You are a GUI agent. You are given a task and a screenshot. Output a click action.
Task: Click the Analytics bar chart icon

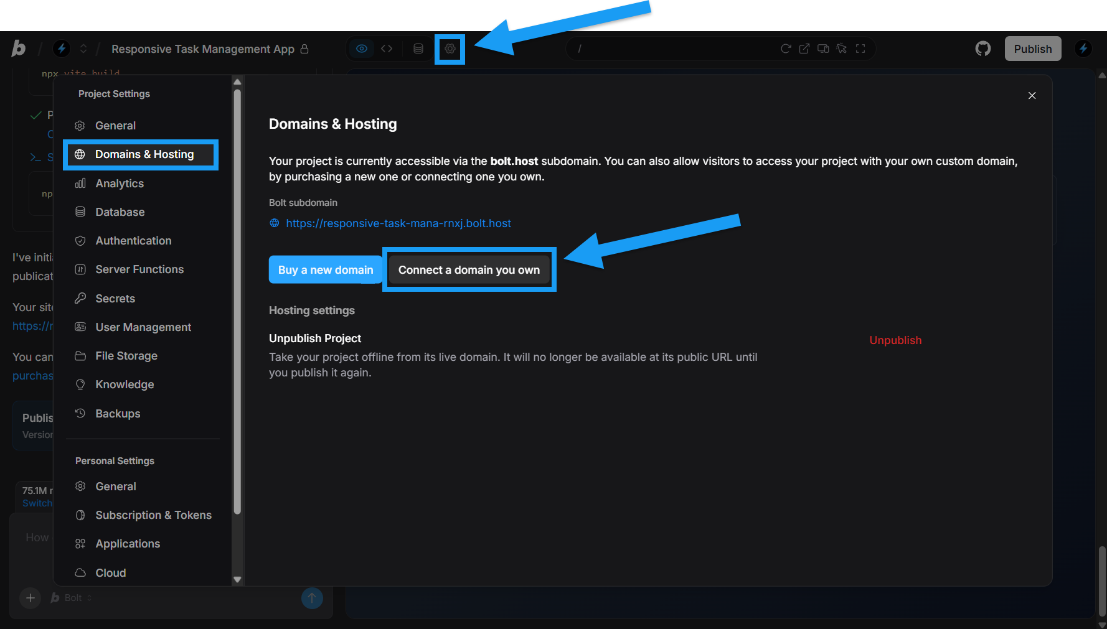point(80,184)
